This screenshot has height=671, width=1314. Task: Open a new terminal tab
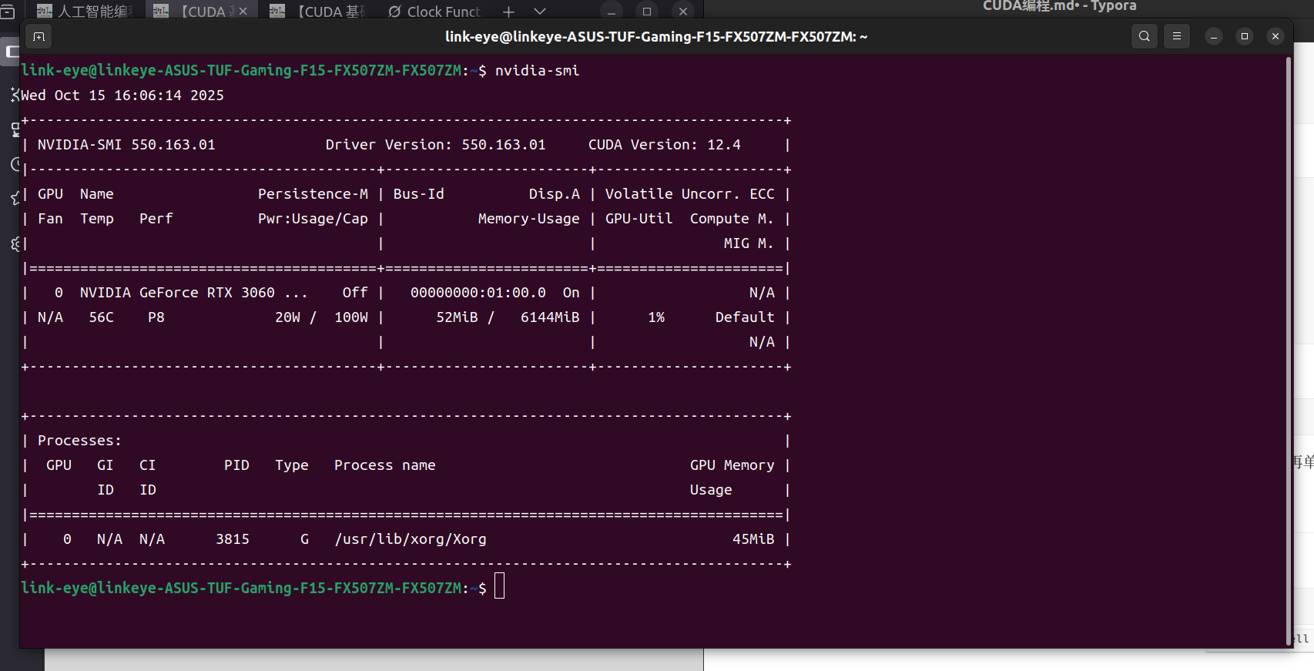point(39,36)
